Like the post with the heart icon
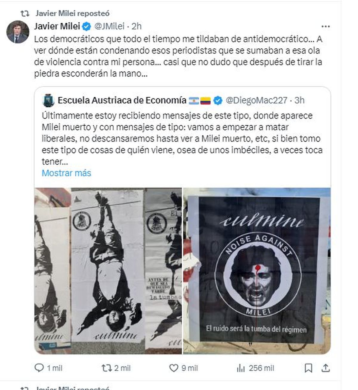Image resolution: width=358 pixels, height=390 pixels. click(174, 368)
